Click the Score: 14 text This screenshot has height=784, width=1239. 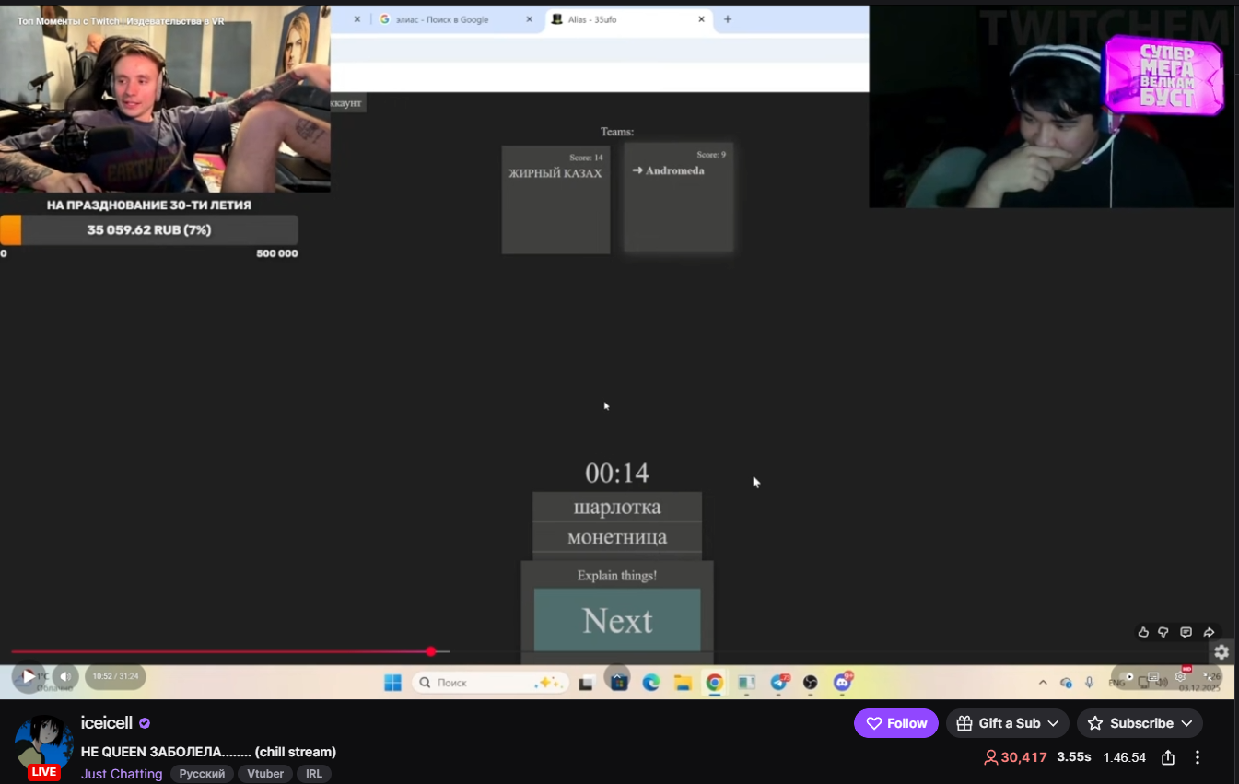[x=586, y=158]
